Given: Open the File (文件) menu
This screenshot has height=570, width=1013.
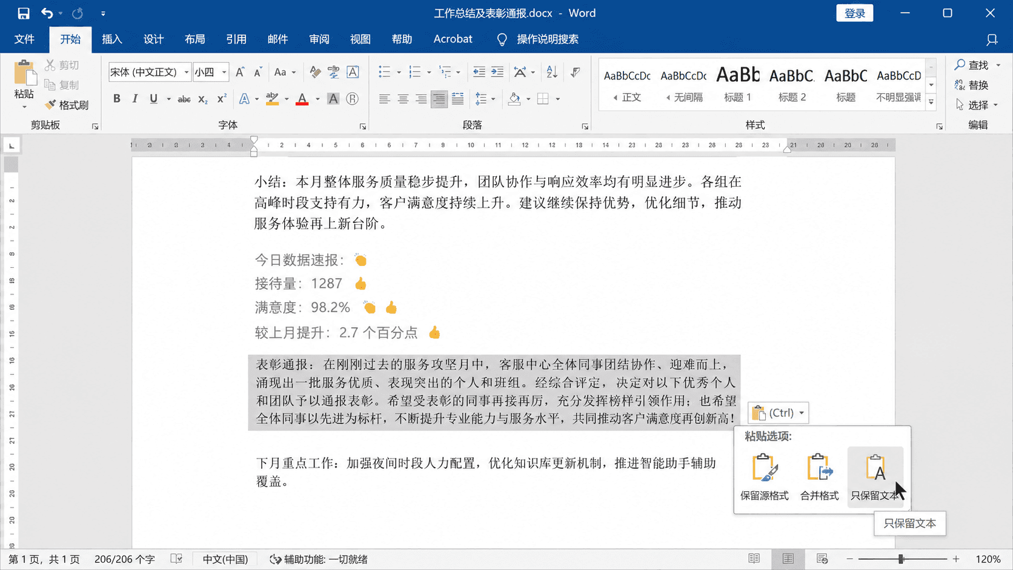Looking at the screenshot, I should click(x=24, y=39).
